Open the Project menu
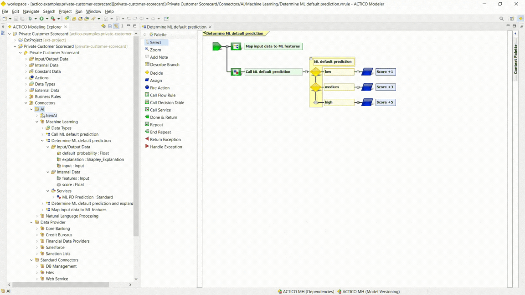 pos(65,11)
